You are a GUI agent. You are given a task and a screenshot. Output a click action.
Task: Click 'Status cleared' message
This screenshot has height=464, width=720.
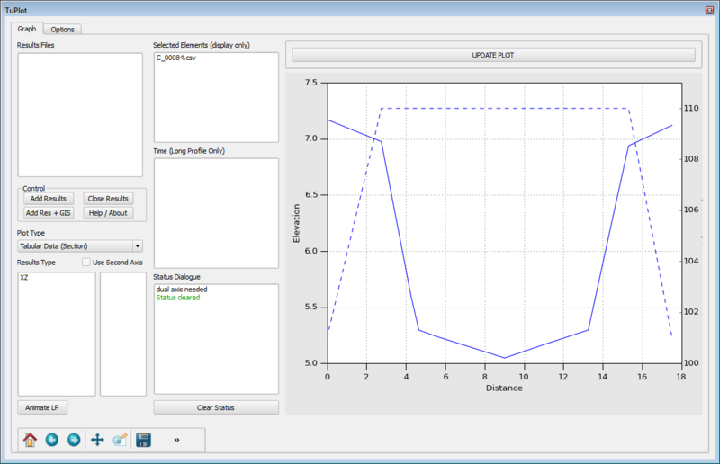point(177,298)
